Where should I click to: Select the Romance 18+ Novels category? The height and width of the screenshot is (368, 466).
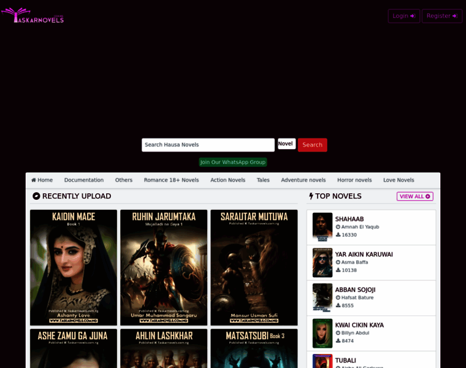pos(171,180)
